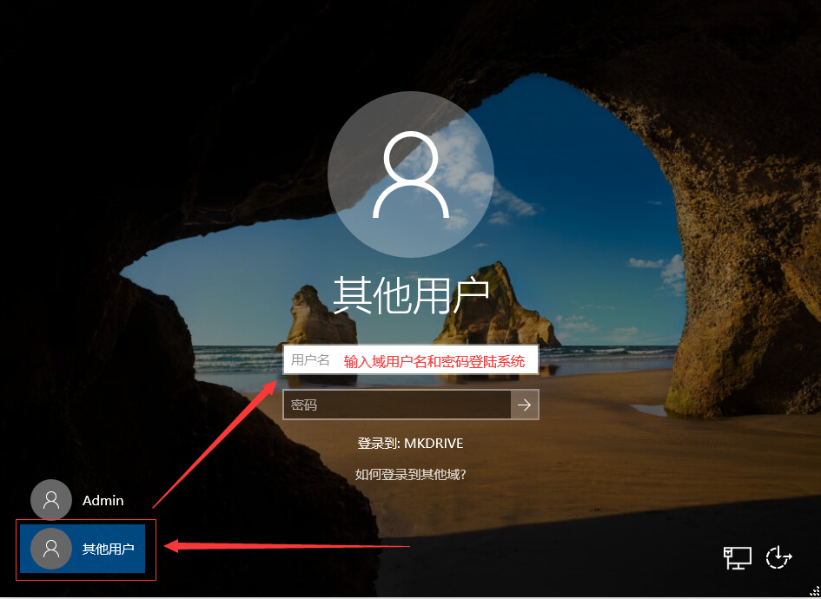This screenshot has width=821, height=599.
Task: Click the large user avatar picture
Action: [x=410, y=174]
